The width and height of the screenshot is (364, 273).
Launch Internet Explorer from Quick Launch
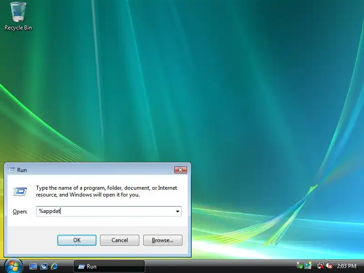pos(54,266)
